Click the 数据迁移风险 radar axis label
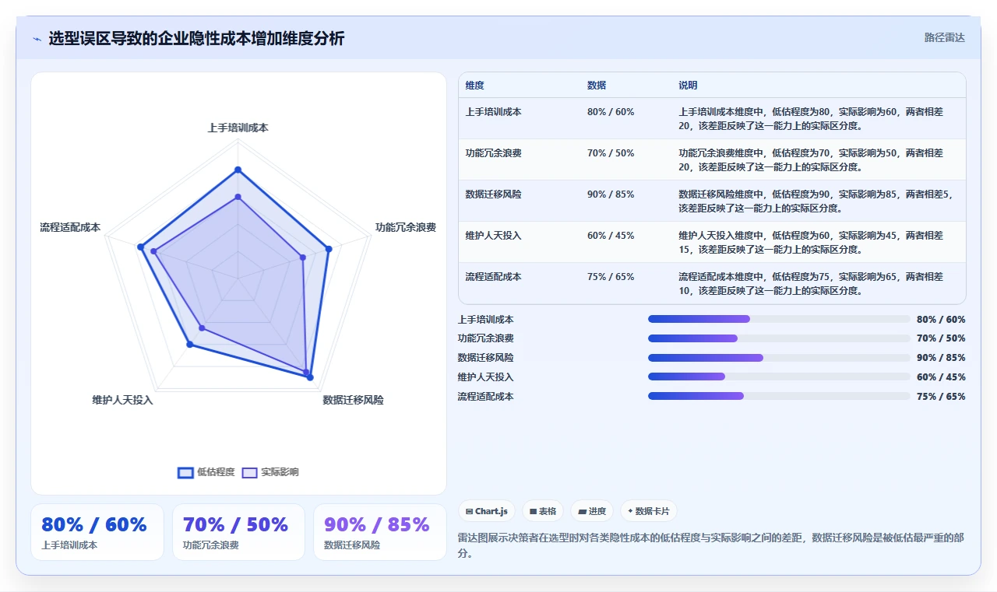Screen dimensions: 997x592 coord(353,400)
